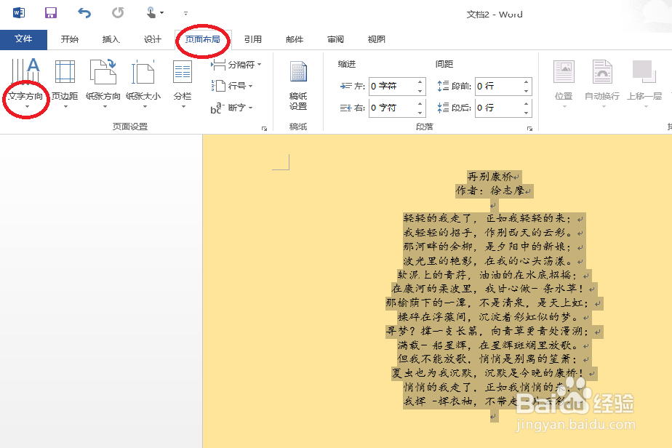Open the Customize Quick Access Toolbar arrow

click(x=185, y=13)
